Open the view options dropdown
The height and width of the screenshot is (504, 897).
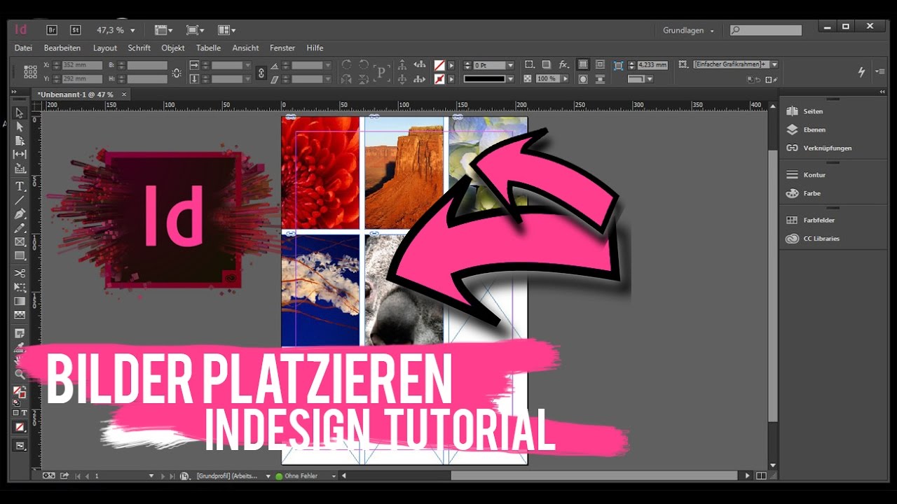pos(163,30)
